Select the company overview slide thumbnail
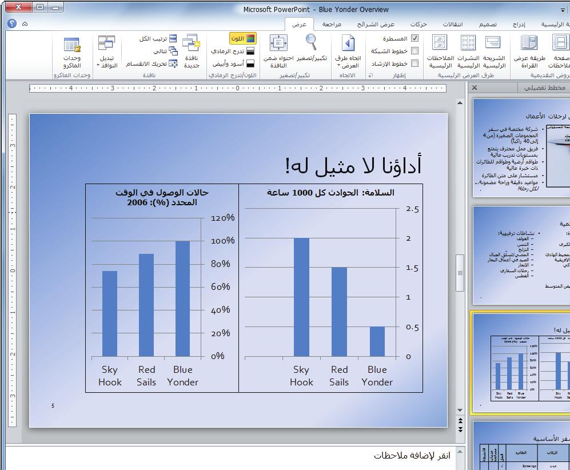Viewport: 570px width, 470px height. [521, 148]
